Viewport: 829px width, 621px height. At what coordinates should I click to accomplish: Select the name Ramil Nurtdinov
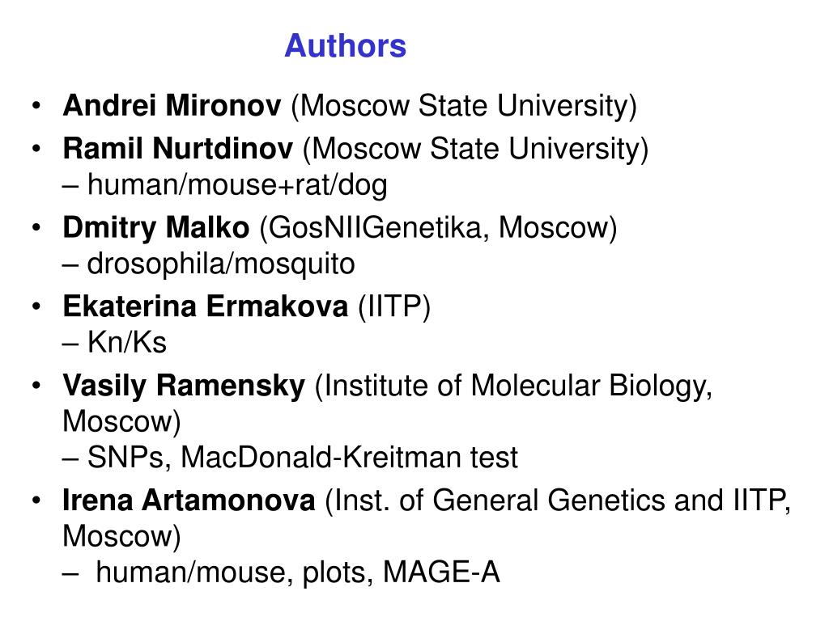click(177, 149)
